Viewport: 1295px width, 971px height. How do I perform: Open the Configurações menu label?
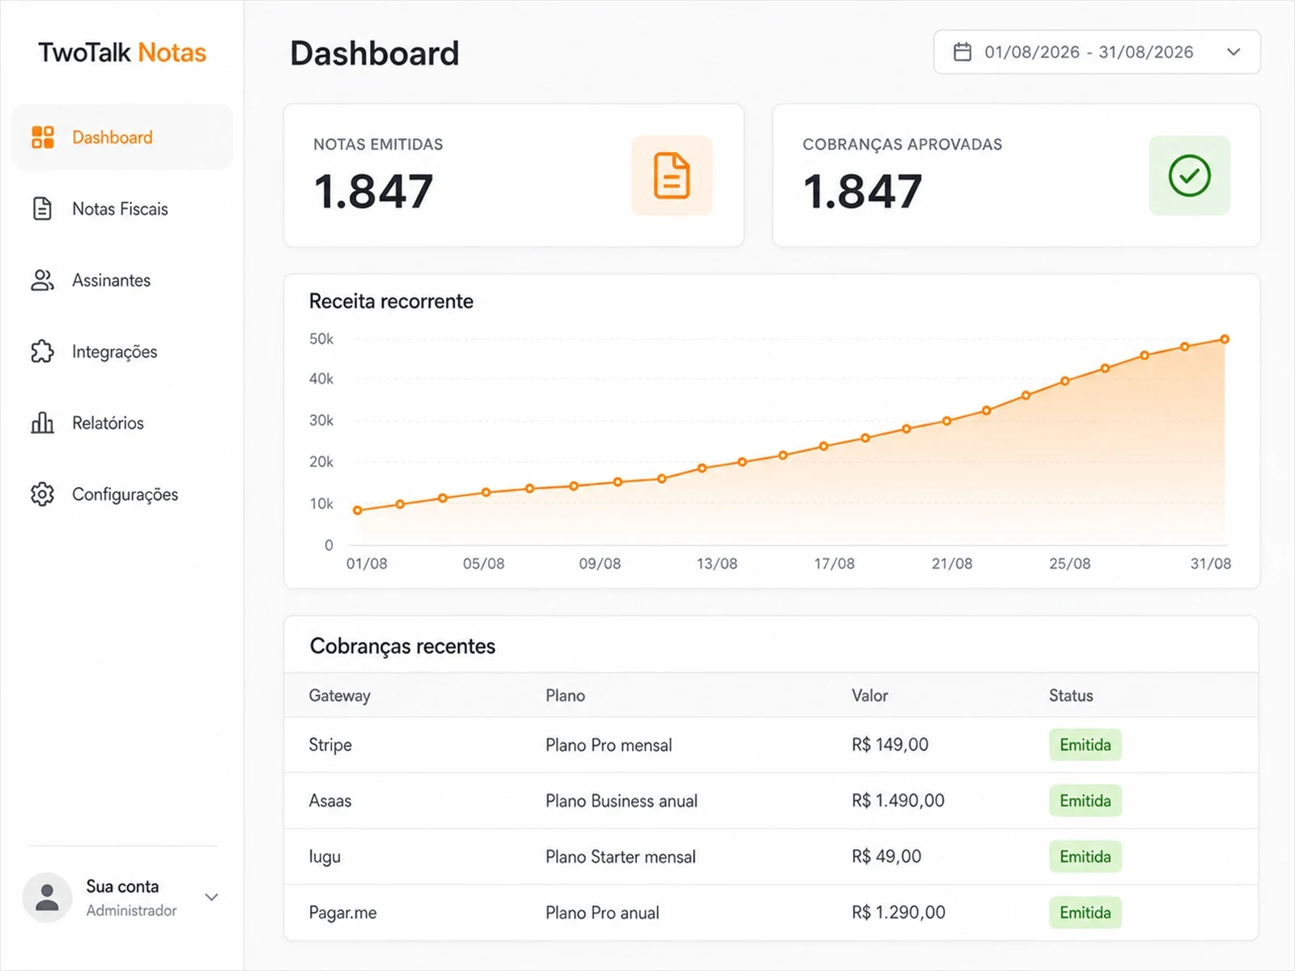tap(125, 494)
